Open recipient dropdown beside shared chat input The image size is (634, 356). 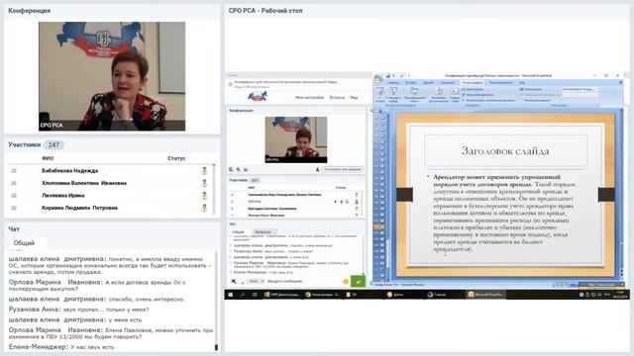[257, 281]
